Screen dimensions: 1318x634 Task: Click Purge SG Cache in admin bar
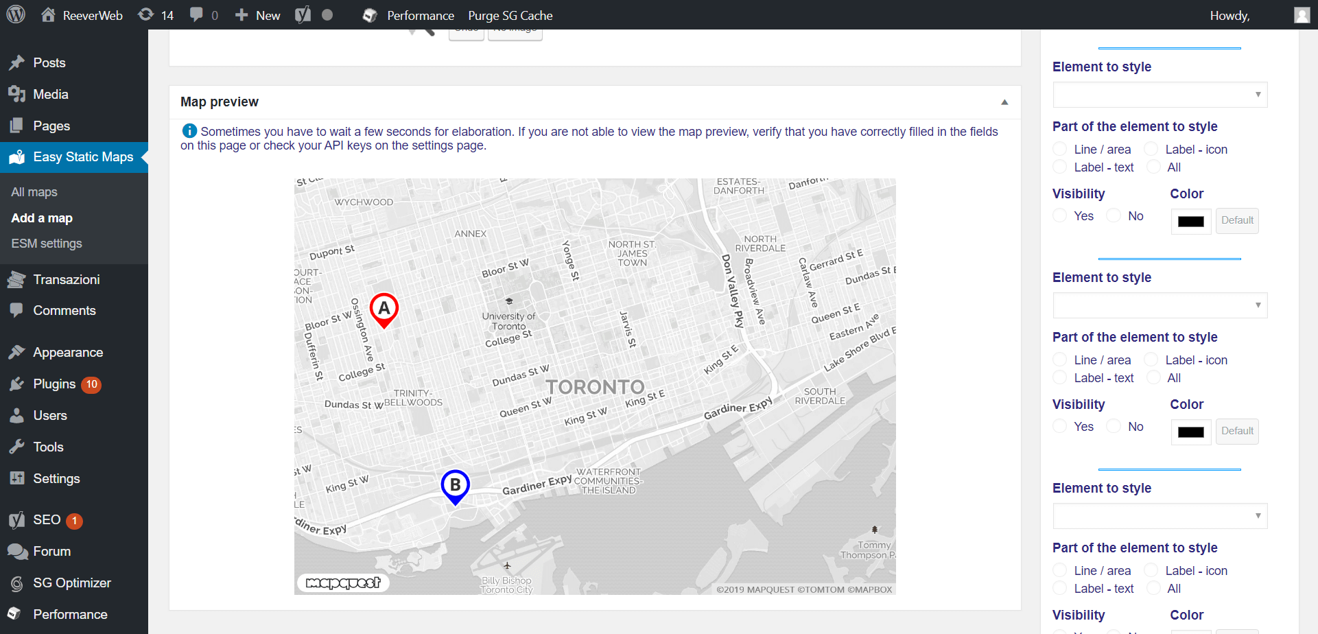510,15
